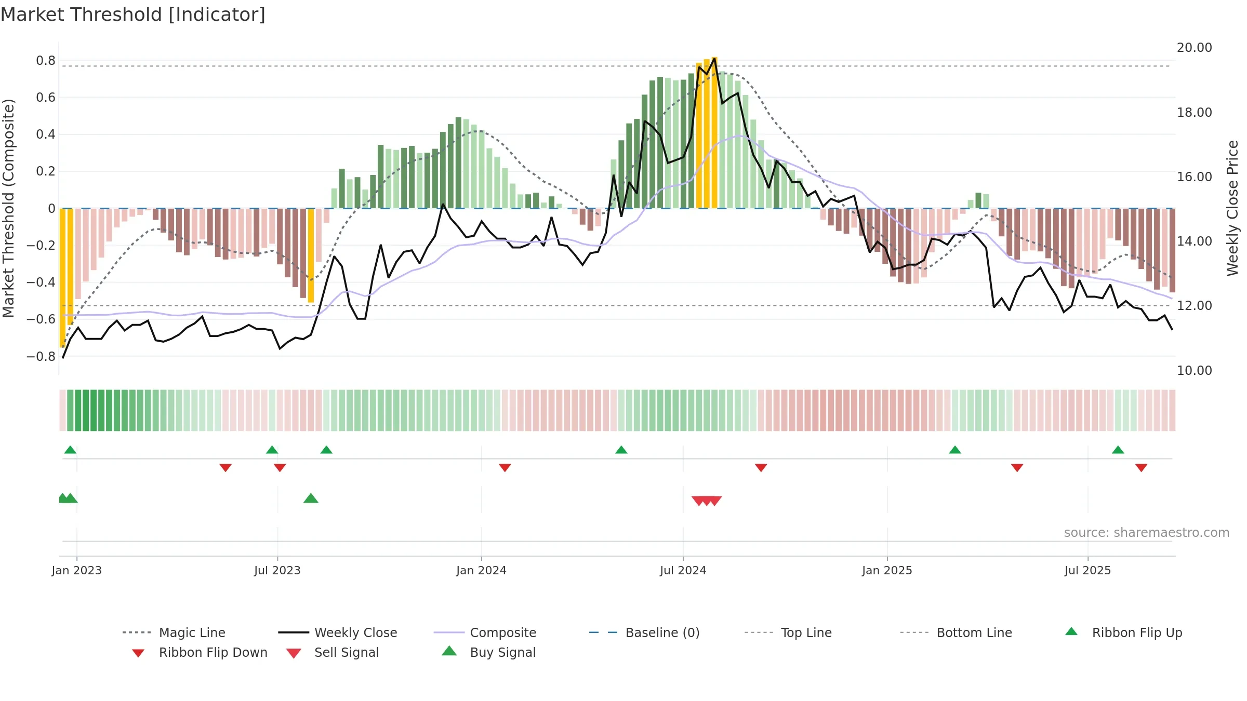Click the last ribbon flip down marker in 2025
Viewport: 1247px width, 701px height.
coord(1142,468)
